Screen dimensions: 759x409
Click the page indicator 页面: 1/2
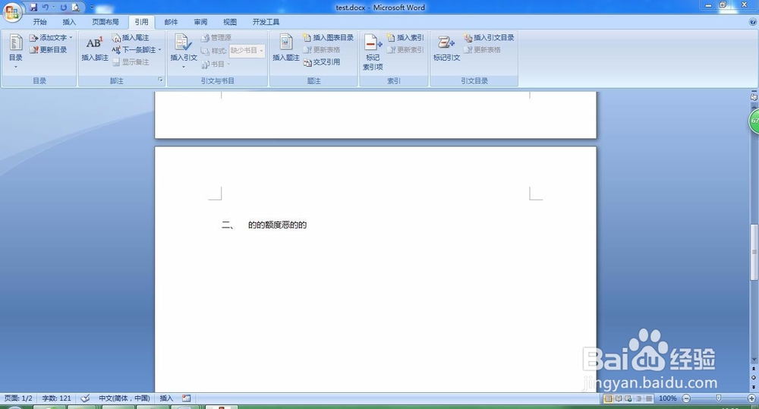(18, 398)
